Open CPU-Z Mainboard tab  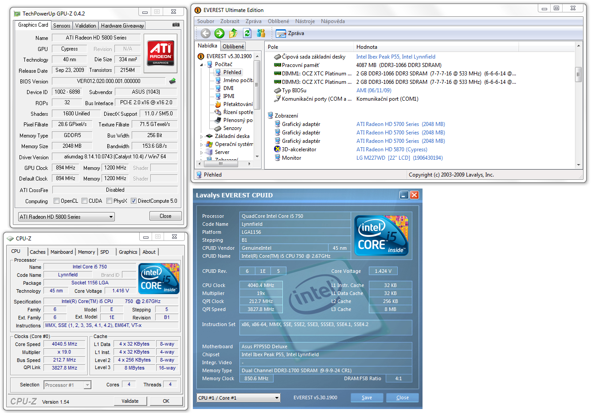click(x=62, y=252)
